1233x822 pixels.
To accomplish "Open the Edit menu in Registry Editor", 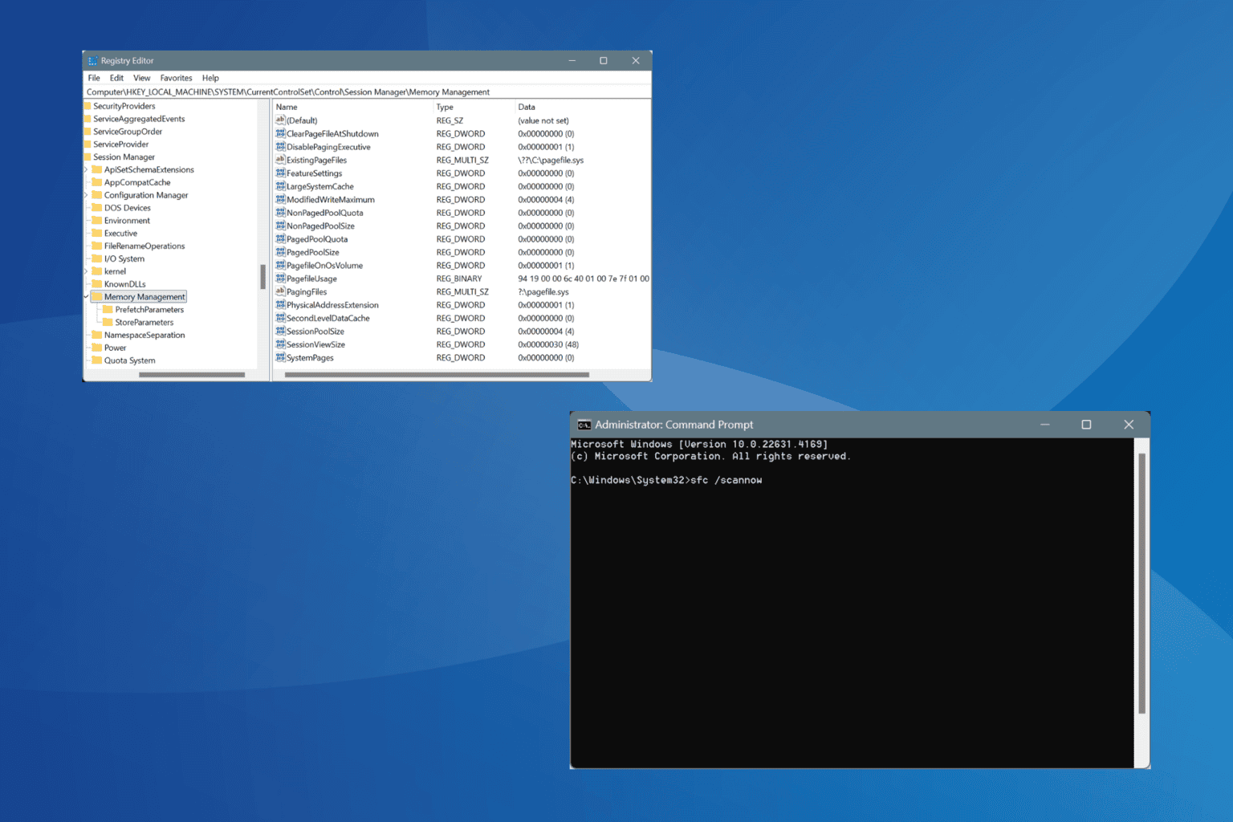I will [116, 78].
